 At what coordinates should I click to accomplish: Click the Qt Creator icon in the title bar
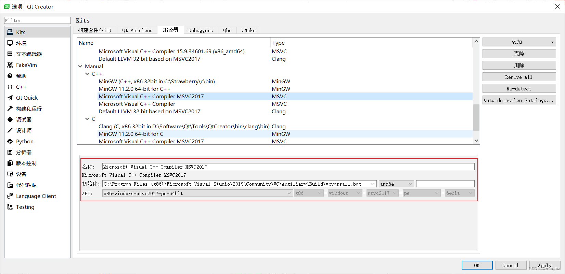(7, 6)
